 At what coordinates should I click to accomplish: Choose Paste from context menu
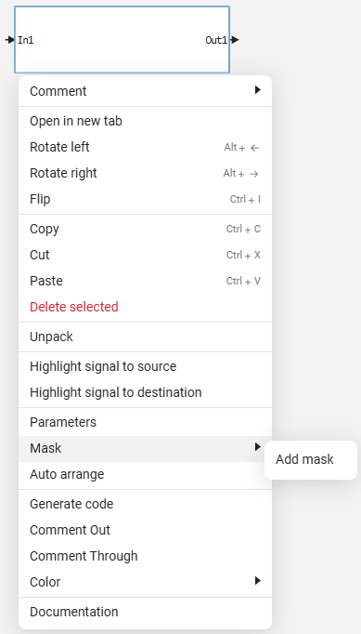click(x=146, y=281)
